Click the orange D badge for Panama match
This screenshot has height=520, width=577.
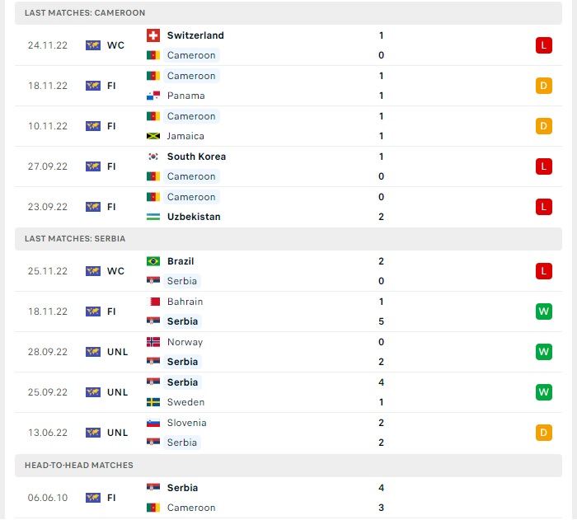pos(544,86)
